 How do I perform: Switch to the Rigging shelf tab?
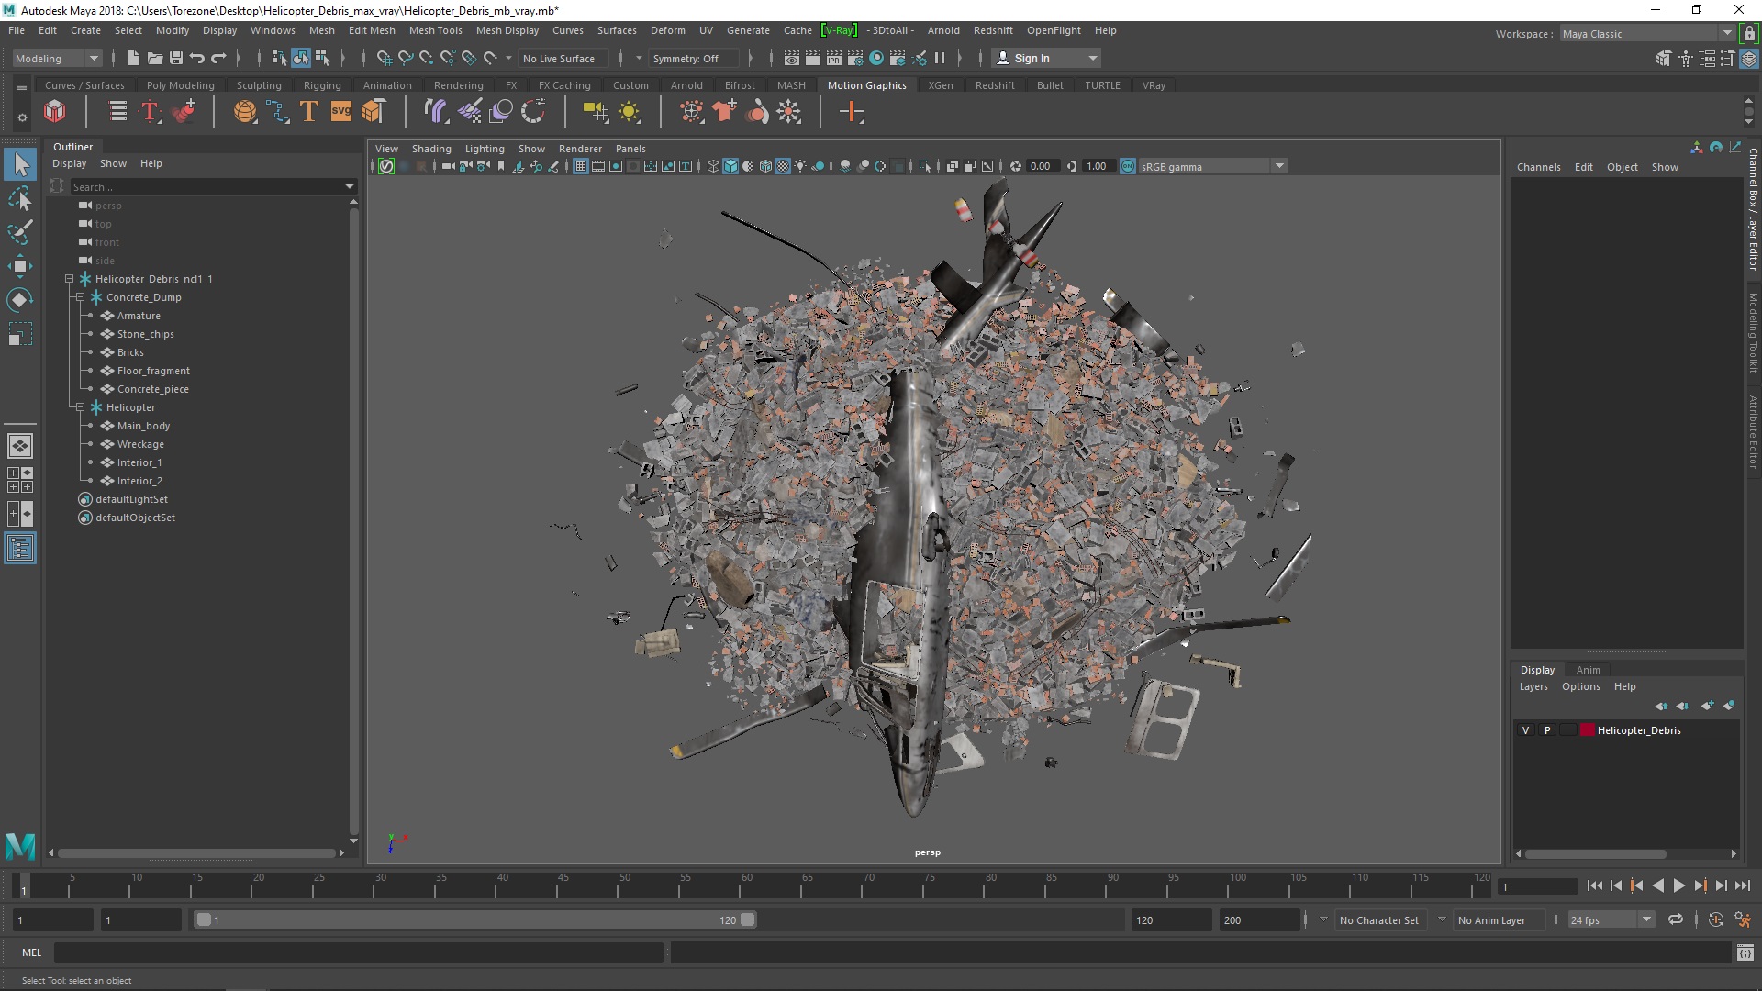click(x=322, y=85)
